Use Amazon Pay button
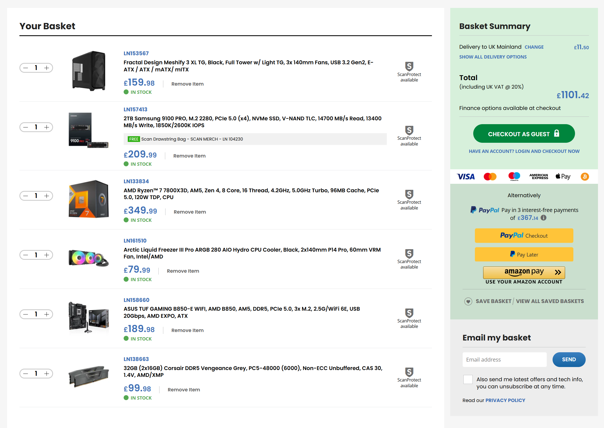Viewport: 604px width, 428px height. tap(524, 272)
